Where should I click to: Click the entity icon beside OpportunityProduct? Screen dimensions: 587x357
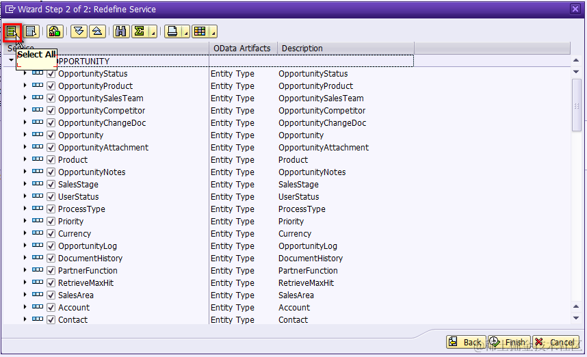point(38,85)
